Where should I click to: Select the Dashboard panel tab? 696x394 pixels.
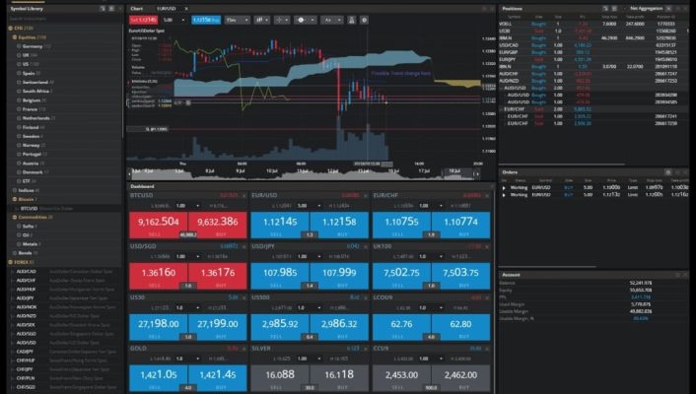(143, 186)
